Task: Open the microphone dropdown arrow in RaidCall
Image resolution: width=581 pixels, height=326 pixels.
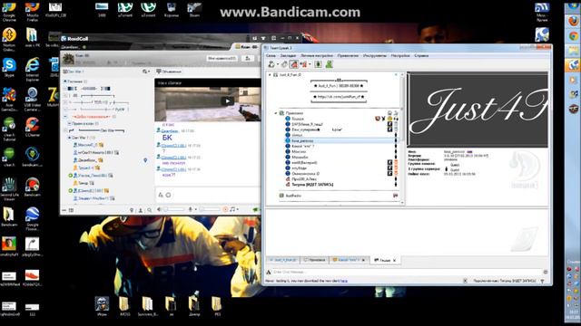Action: (x=196, y=210)
